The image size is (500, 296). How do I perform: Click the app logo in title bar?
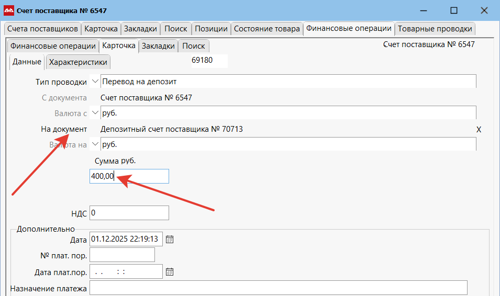tap(9, 10)
